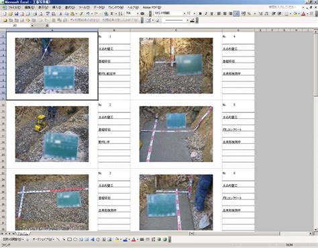
Task: Select the yellow plate compactor photo
Action: pyautogui.click(x=52, y=134)
